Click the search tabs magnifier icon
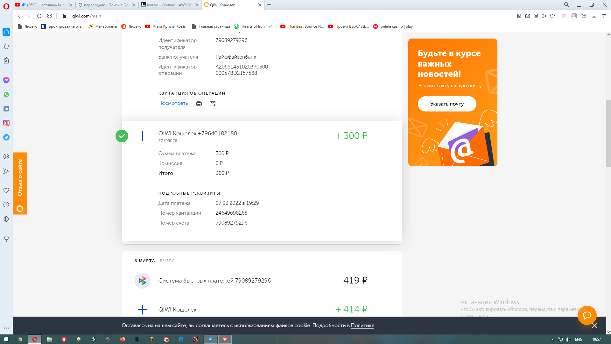Screen dimensions: 611x344 coord(566,5)
